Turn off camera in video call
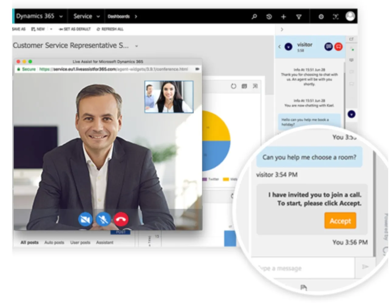Screen dimensions: 390x303 (85, 219)
